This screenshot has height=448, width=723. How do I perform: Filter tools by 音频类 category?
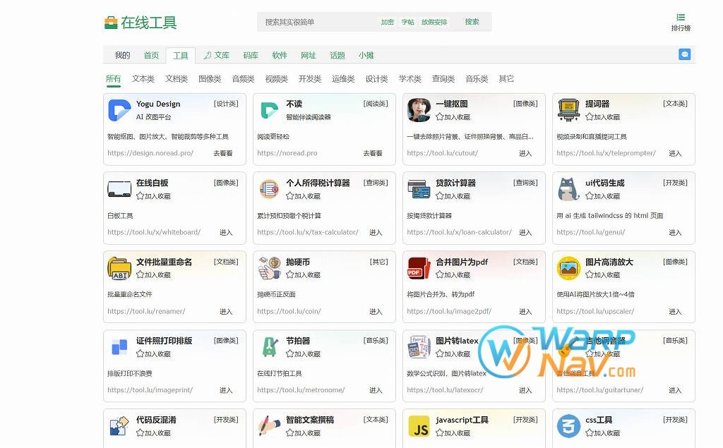[243, 79]
